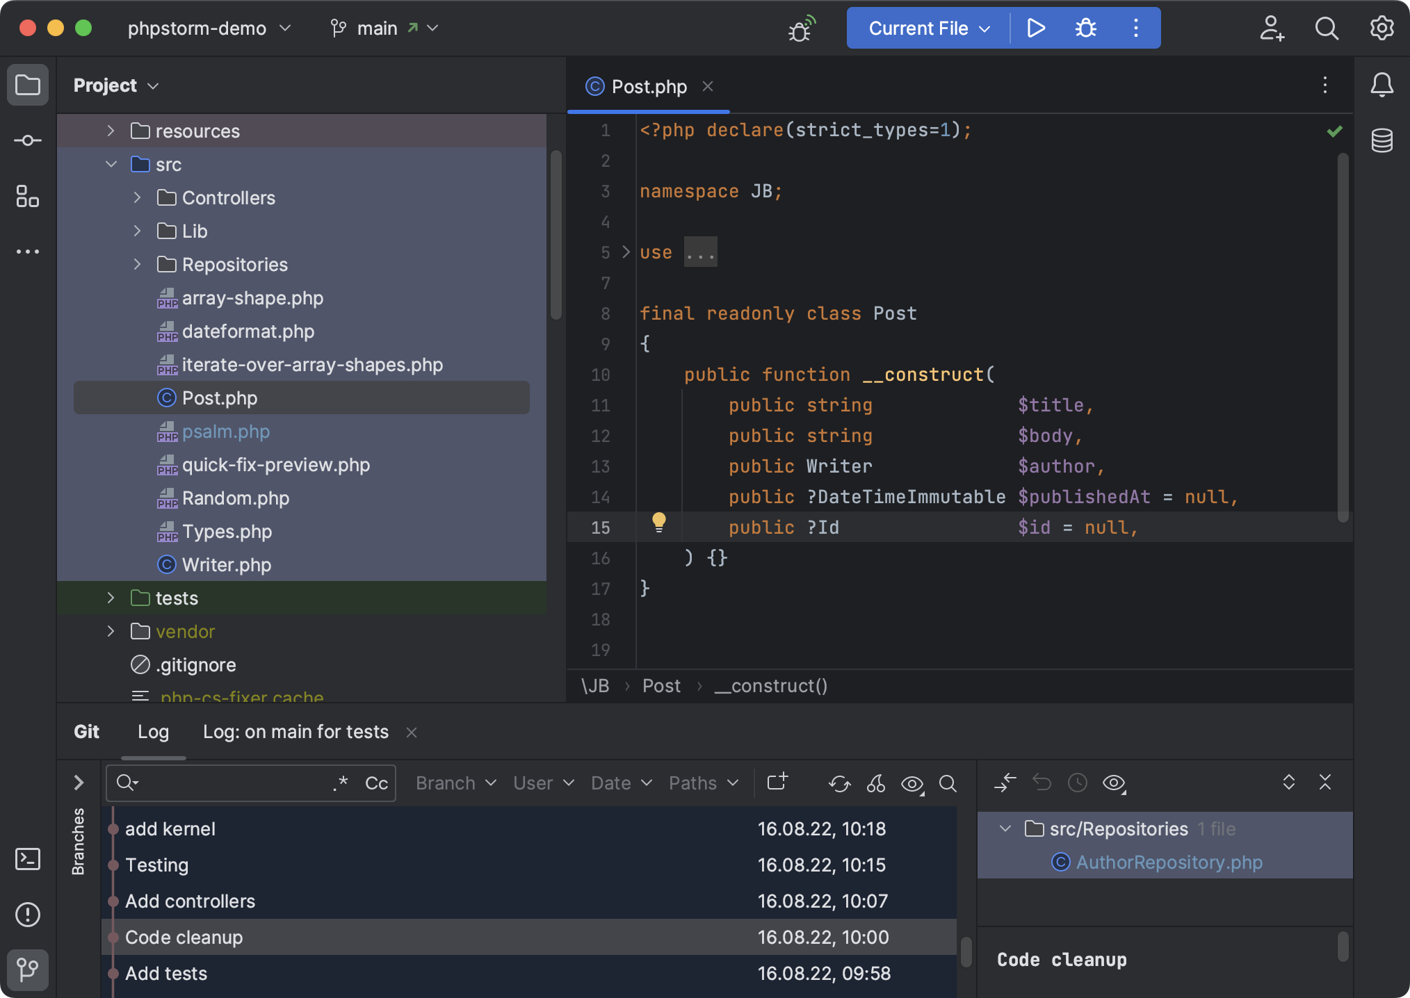This screenshot has height=998, width=1410.
Task: Open the Problems tool window
Action: click(28, 915)
